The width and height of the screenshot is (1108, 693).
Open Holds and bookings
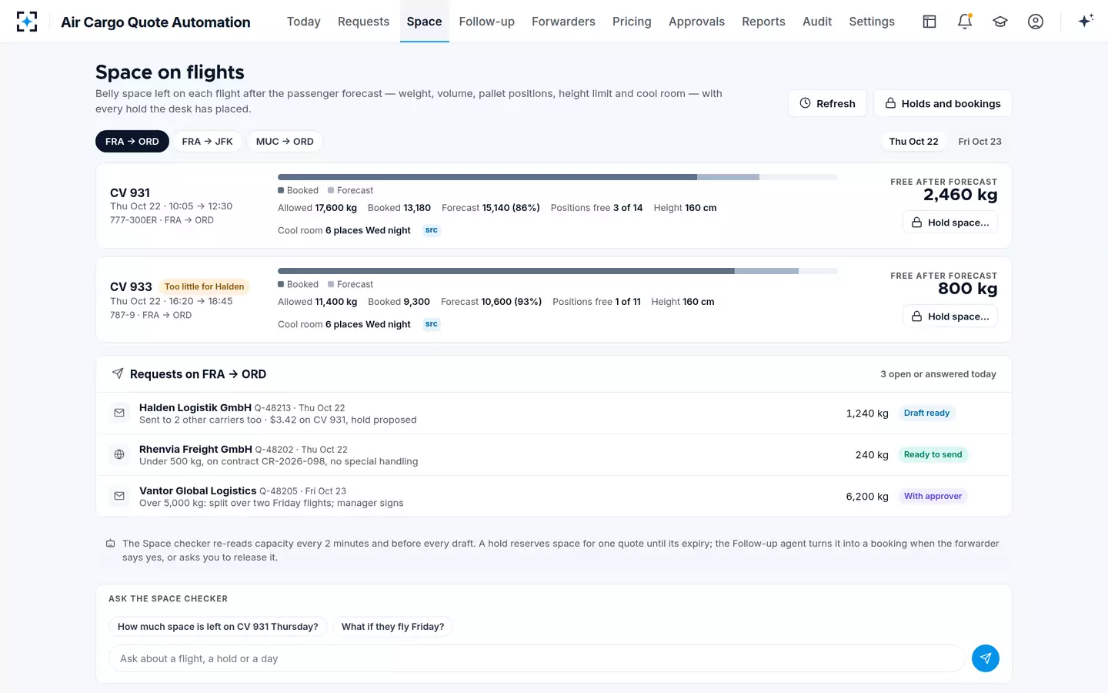pos(943,103)
